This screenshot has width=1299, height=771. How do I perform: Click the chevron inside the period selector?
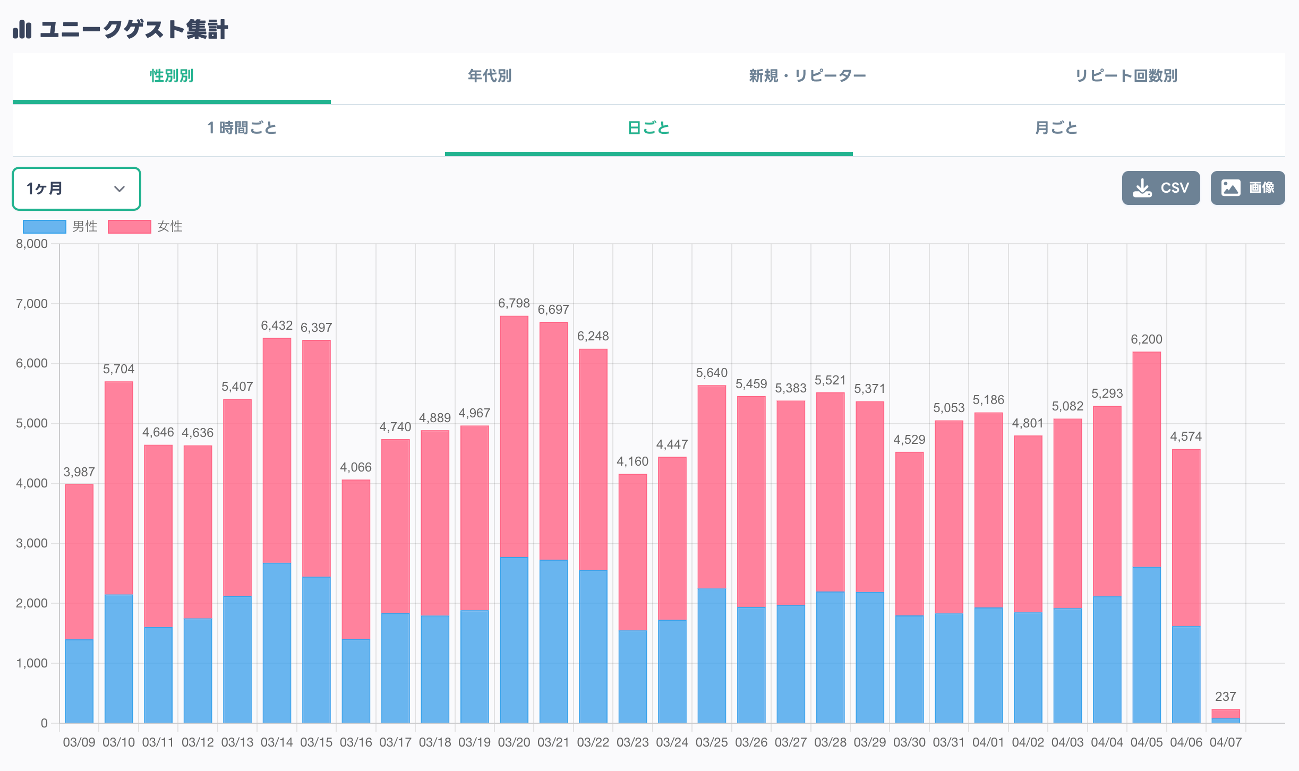(x=119, y=189)
